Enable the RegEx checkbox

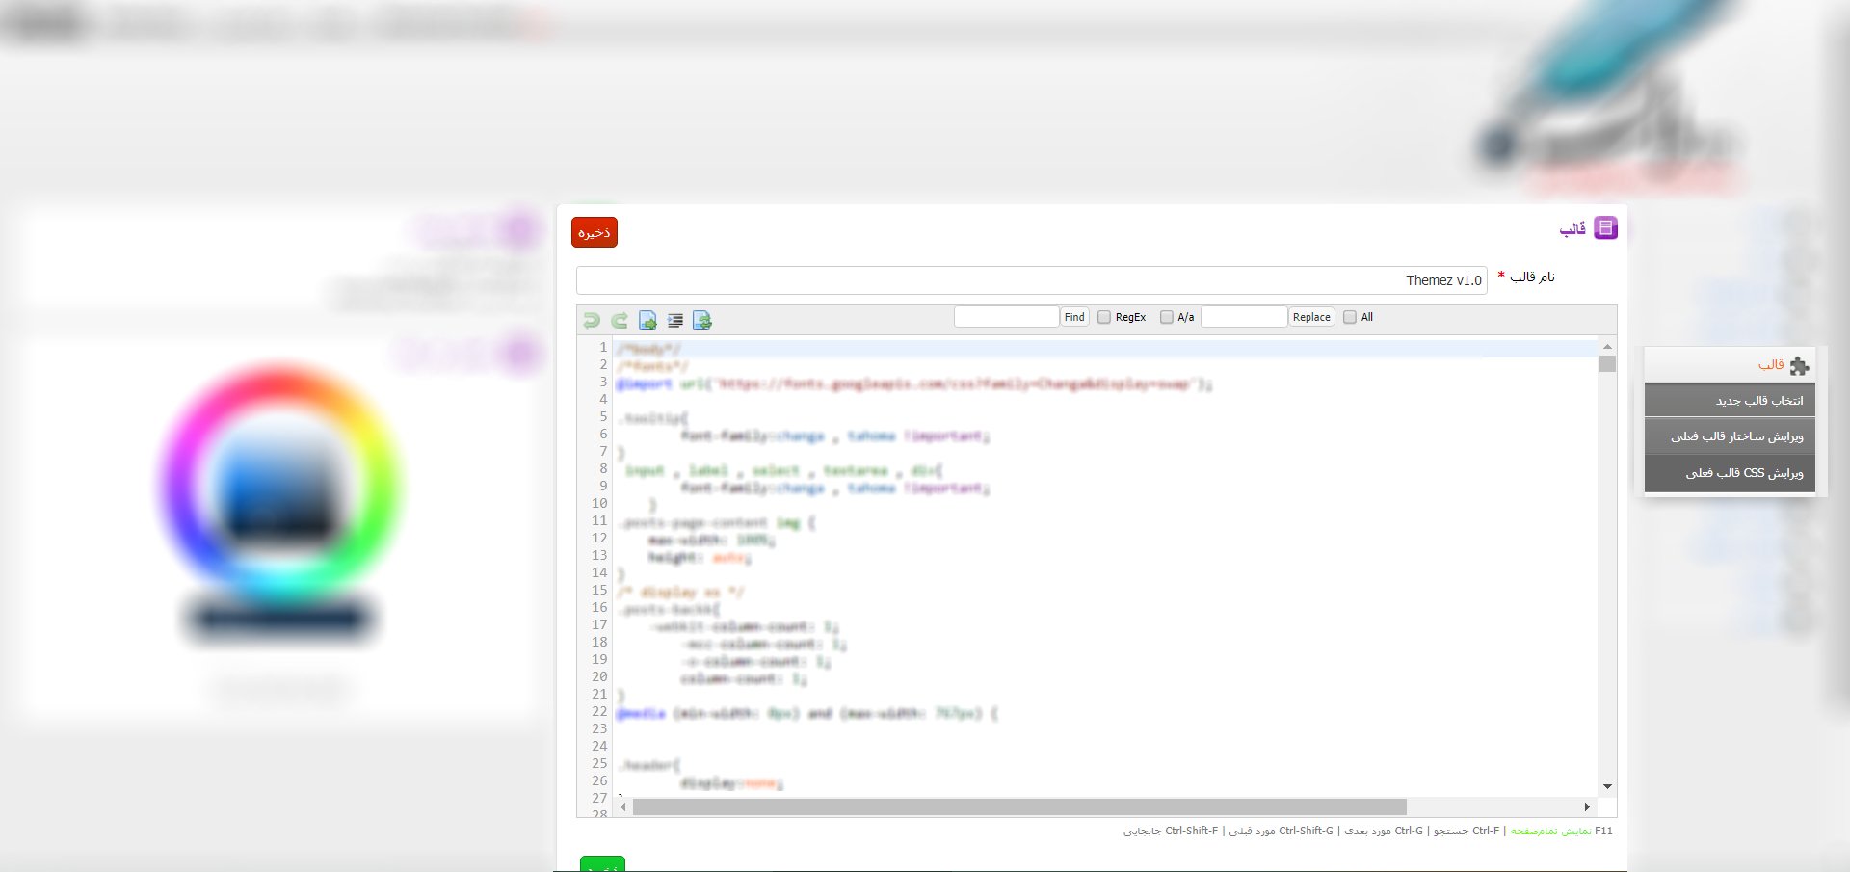click(1104, 317)
